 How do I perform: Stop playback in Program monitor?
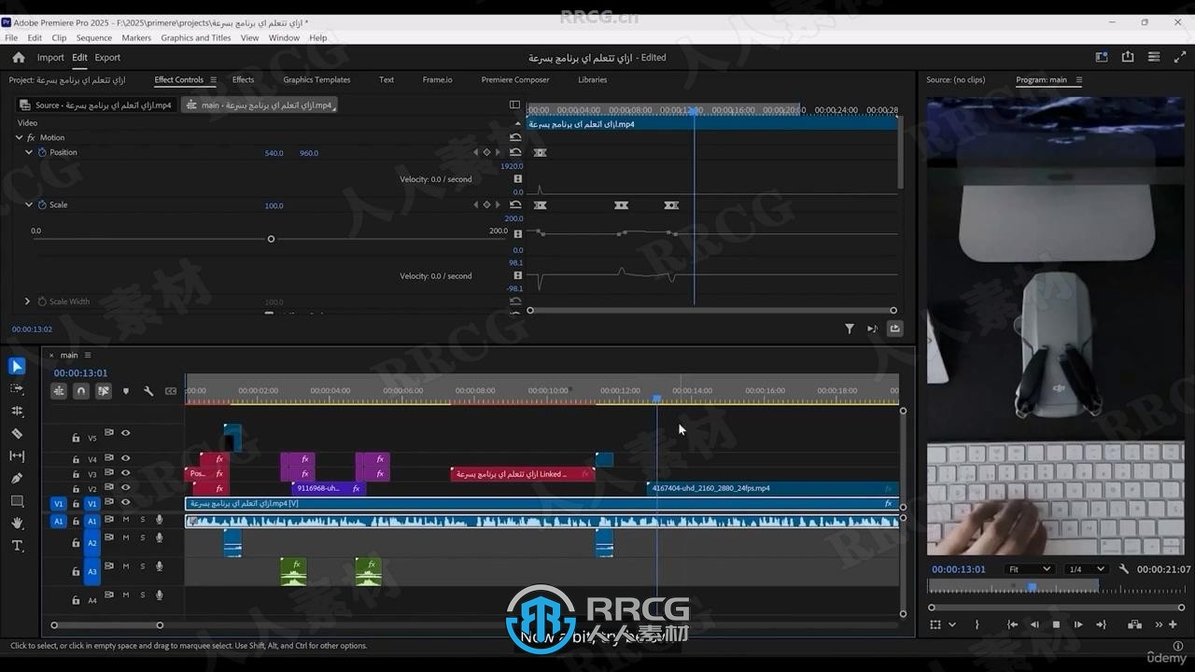(1056, 624)
